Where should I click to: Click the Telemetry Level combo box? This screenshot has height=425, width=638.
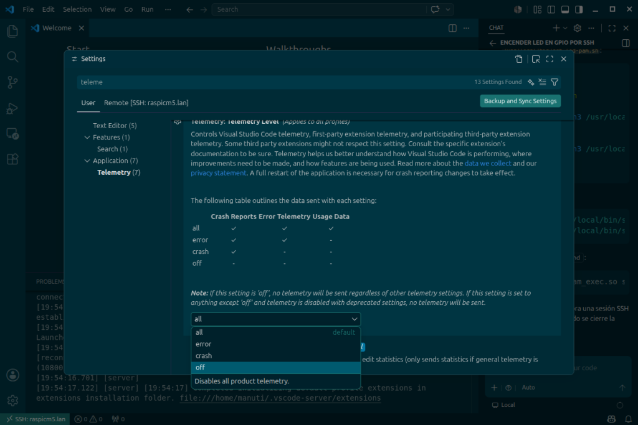275,319
